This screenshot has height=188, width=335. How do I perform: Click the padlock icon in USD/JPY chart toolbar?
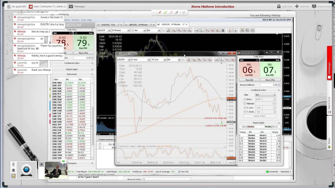pos(189,60)
